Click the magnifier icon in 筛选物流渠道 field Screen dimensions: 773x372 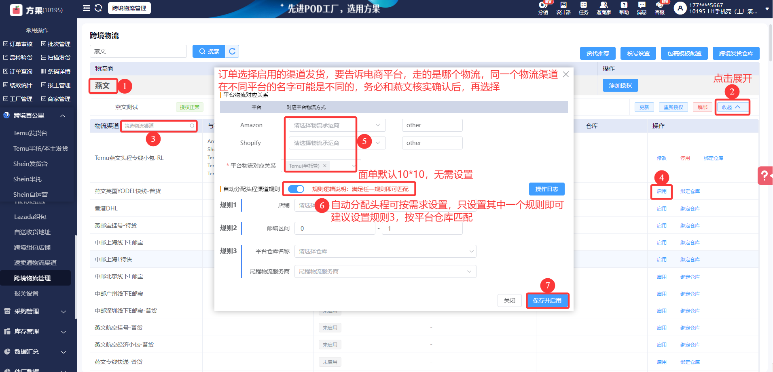[x=192, y=126]
